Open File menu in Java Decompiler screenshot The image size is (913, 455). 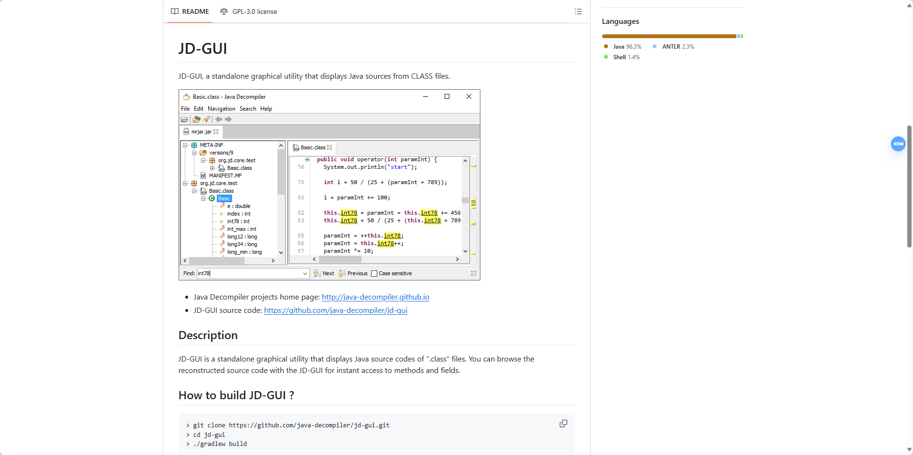pos(185,109)
